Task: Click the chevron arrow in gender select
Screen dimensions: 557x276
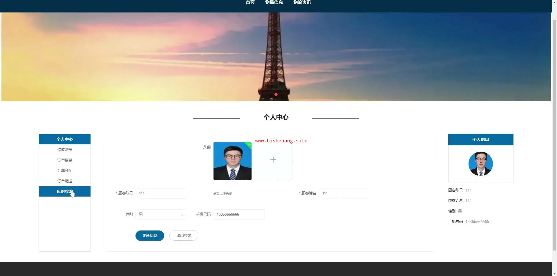Action: 182,215
